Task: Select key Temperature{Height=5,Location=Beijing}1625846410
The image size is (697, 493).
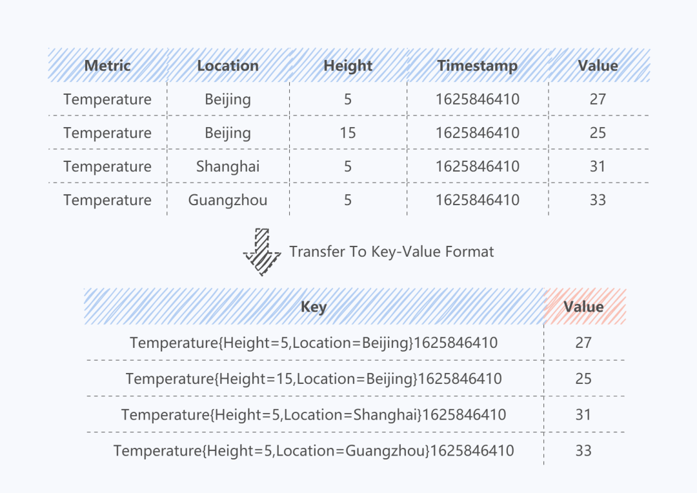Action: [x=314, y=343]
